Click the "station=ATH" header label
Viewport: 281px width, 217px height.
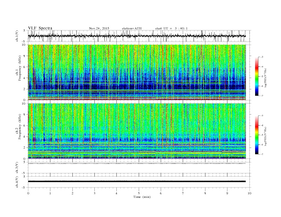pyautogui.click(x=132, y=28)
